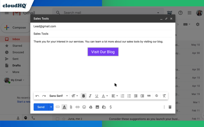This screenshot has width=204, height=127.
Task: Open the Hangouts conversations tab
Action: click(25, 118)
